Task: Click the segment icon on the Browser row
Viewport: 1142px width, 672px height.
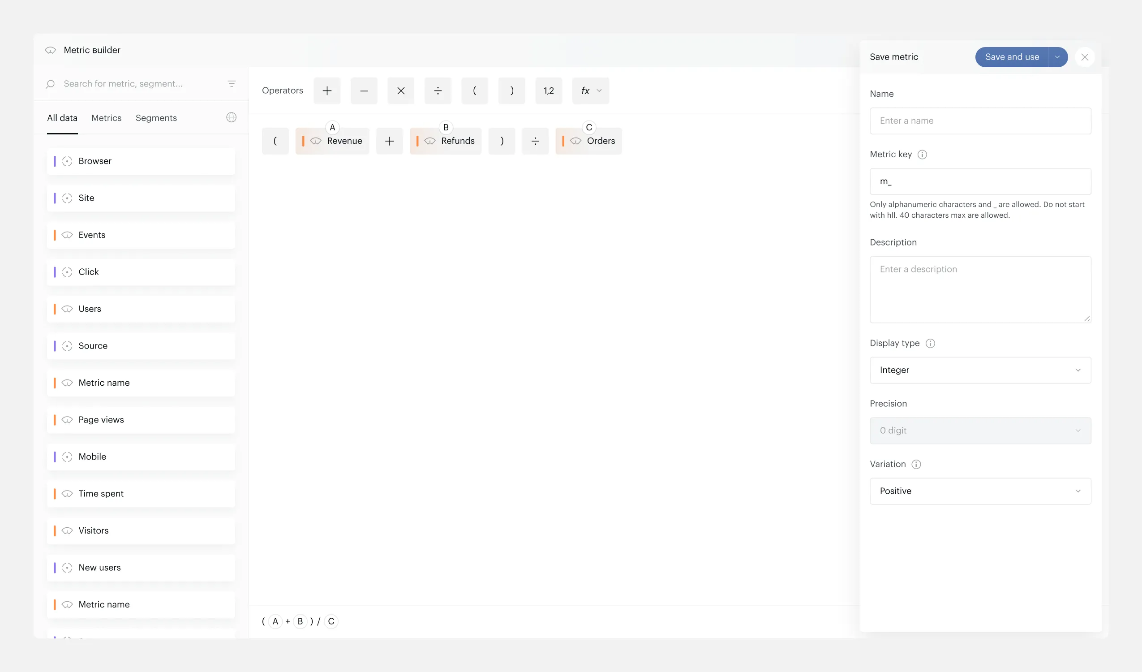Action: (x=67, y=161)
